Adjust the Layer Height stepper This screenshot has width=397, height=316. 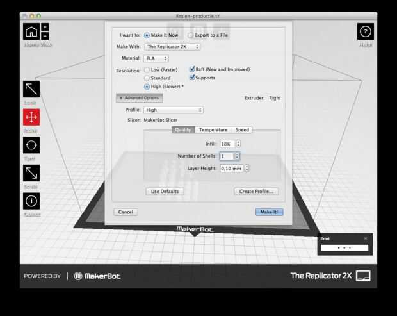(247, 169)
